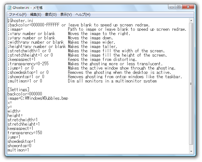Click 'Makes the image taller.' text
This screenshot has width=202, height=162.
tap(93, 46)
